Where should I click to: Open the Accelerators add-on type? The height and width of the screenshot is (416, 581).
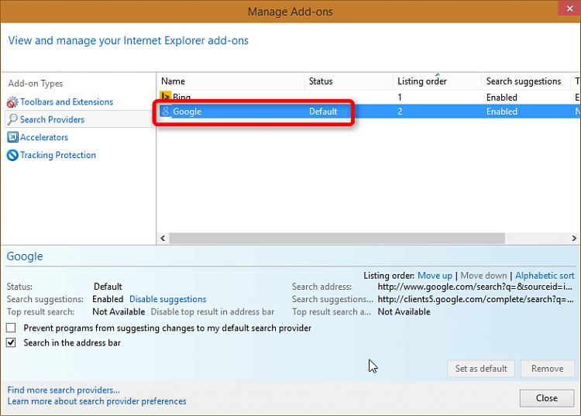pyautogui.click(x=44, y=137)
